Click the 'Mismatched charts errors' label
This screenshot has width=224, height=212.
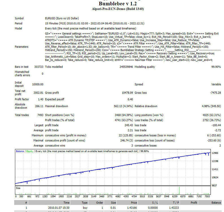coord(22,73)
